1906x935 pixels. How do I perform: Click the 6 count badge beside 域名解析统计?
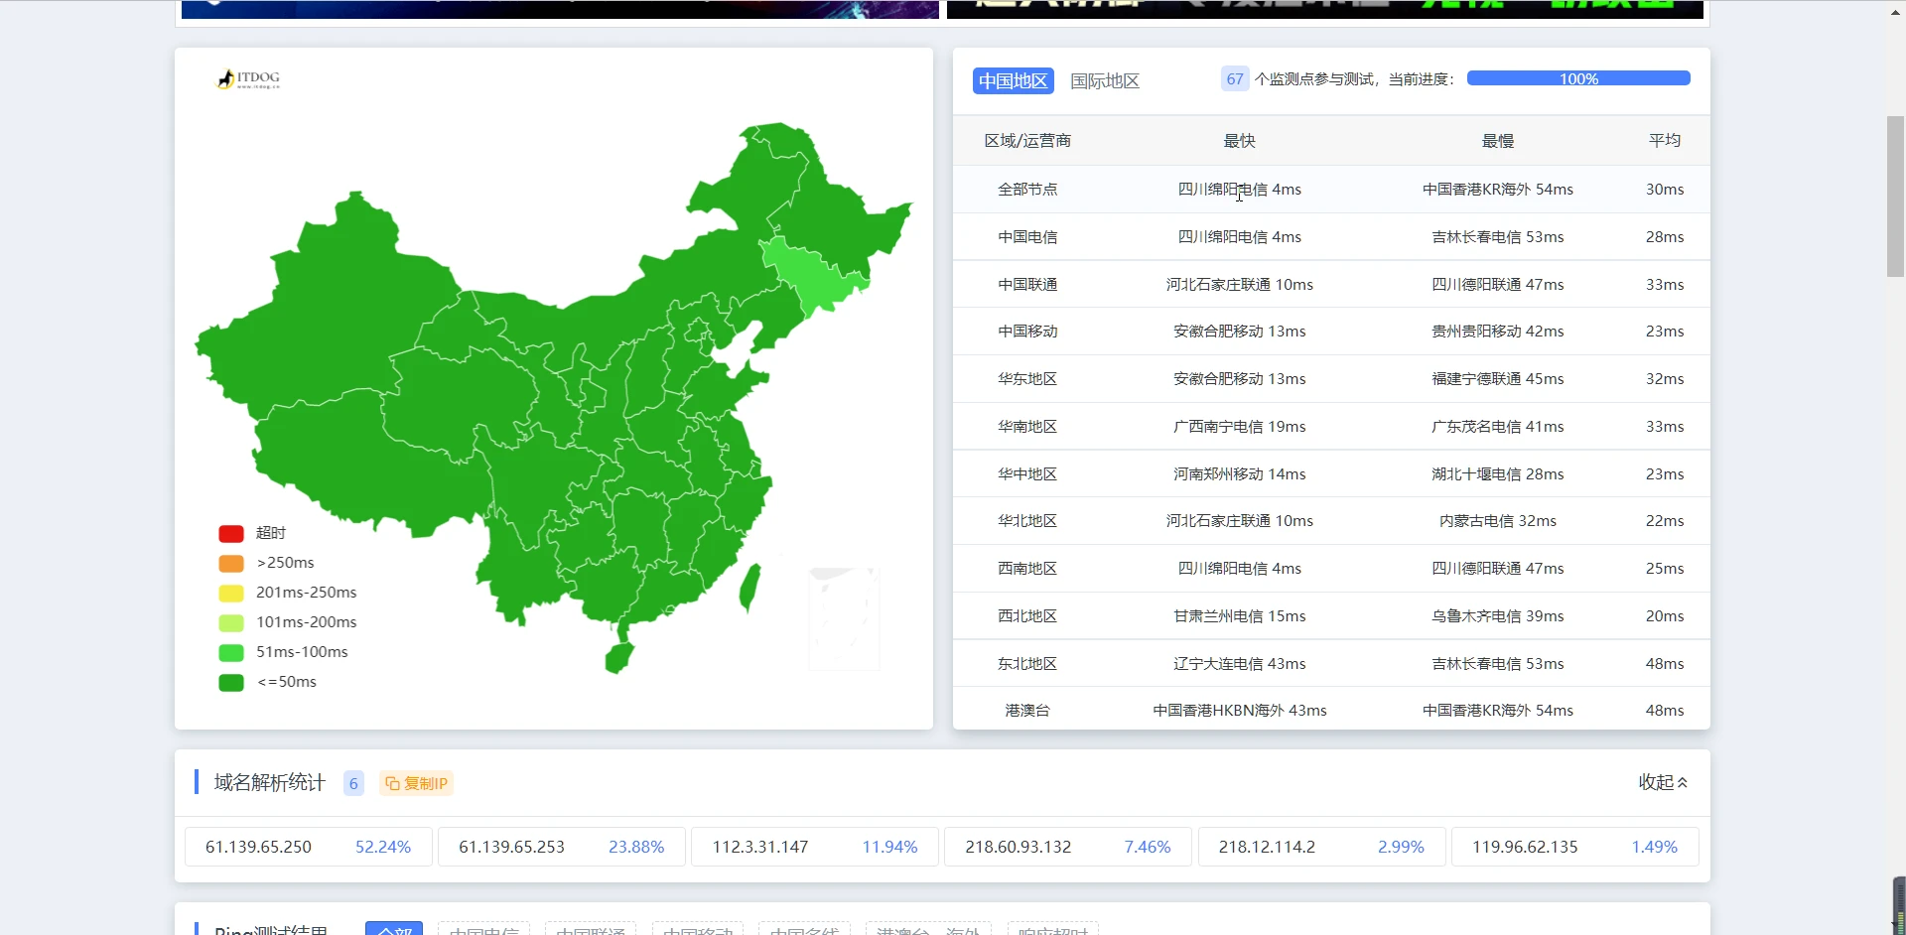pyautogui.click(x=353, y=783)
